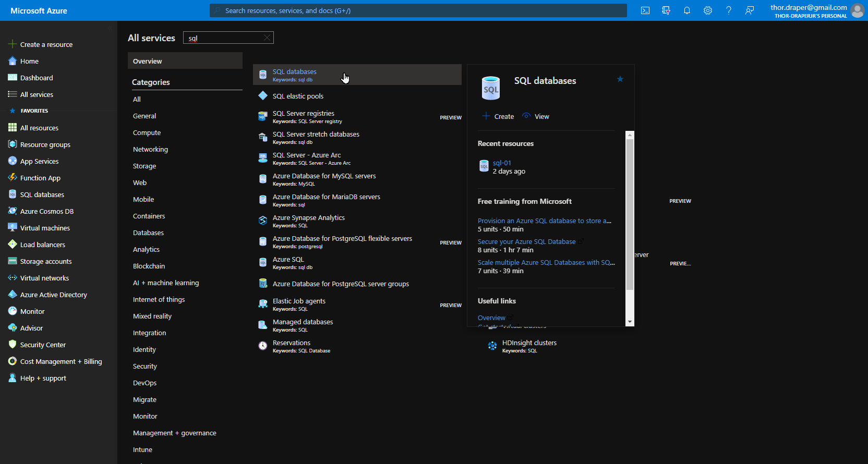
Task: Toggle SQL databases favorite star
Action: click(x=620, y=79)
